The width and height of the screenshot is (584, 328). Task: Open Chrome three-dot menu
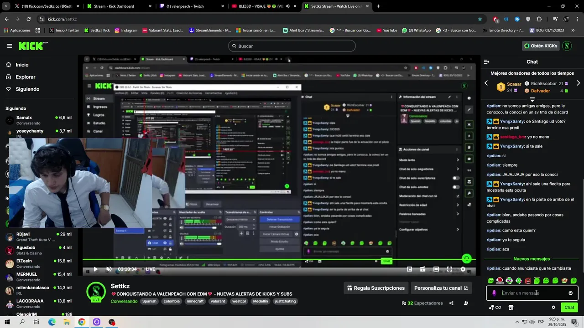pyautogui.click(x=577, y=19)
